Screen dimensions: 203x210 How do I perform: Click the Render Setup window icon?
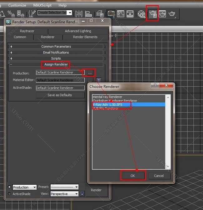point(8,22)
